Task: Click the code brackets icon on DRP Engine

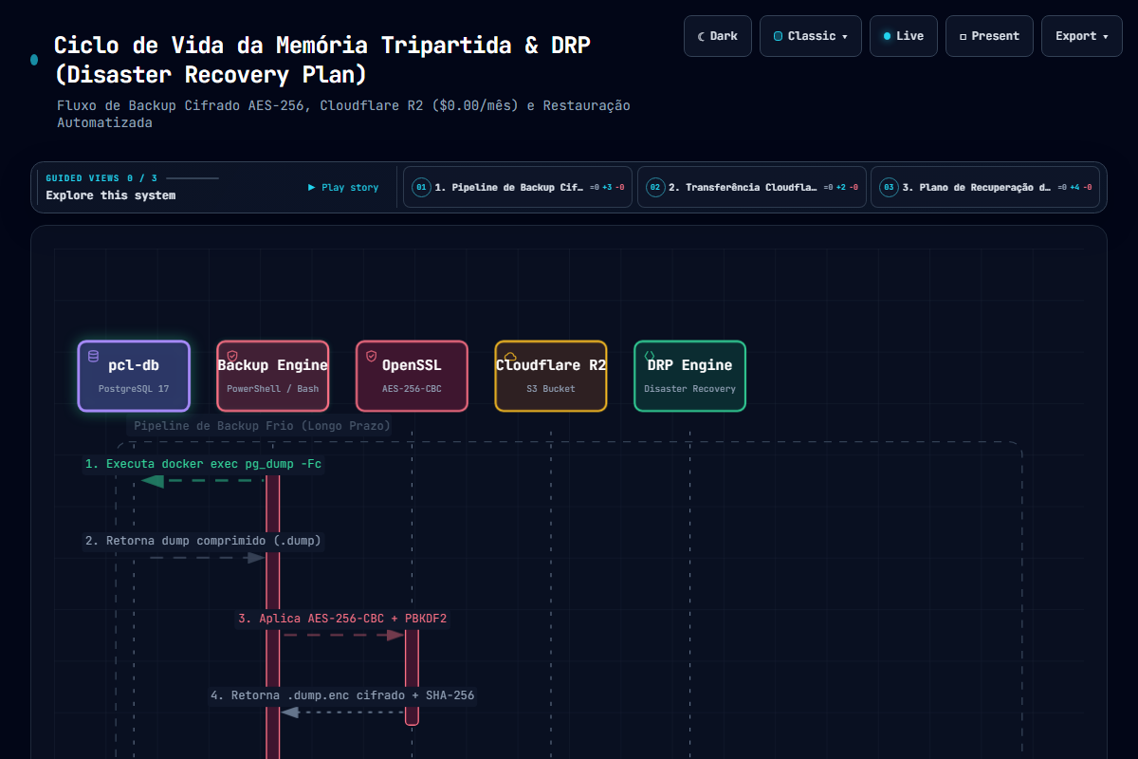Action: tap(650, 356)
